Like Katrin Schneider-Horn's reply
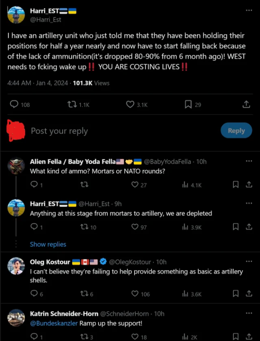260x341 pixels. click(x=135, y=337)
